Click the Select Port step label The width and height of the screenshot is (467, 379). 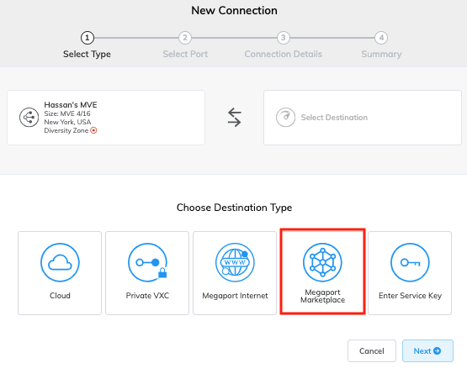pyautogui.click(x=185, y=54)
